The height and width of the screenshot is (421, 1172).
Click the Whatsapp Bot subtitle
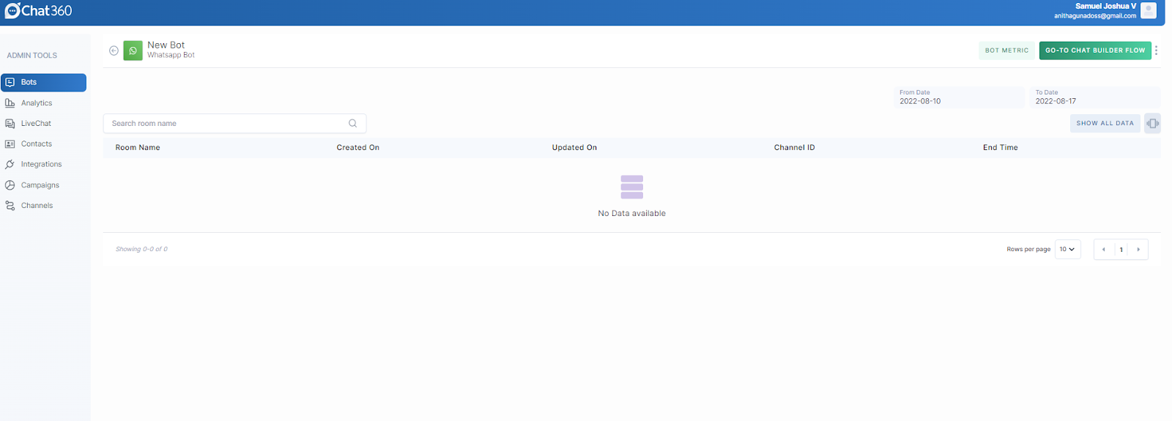[171, 56]
